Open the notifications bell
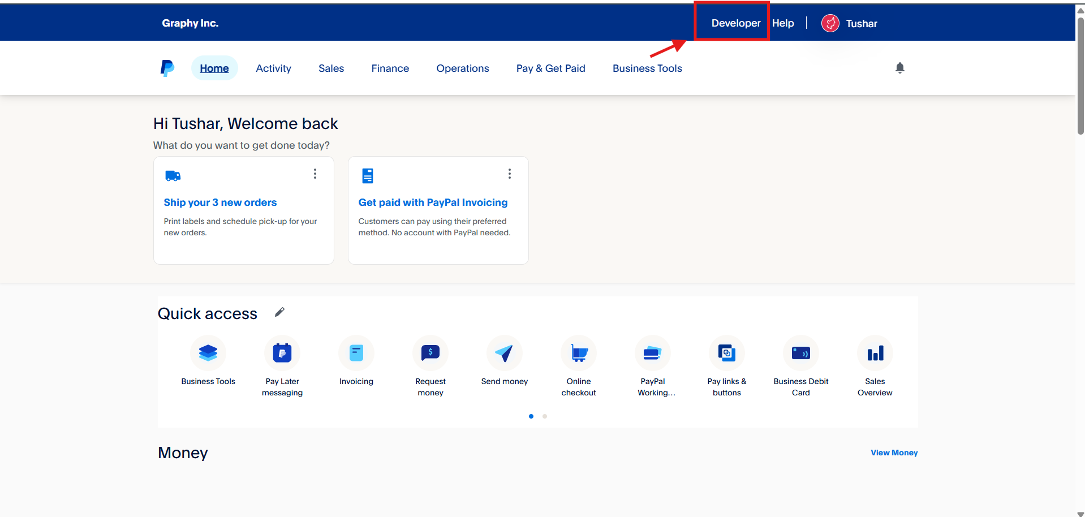This screenshot has height=517, width=1085. [x=899, y=68]
